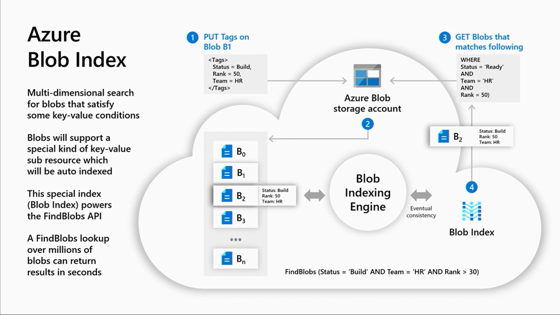Click the 'Azure Blob storage account' label

point(367,103)
